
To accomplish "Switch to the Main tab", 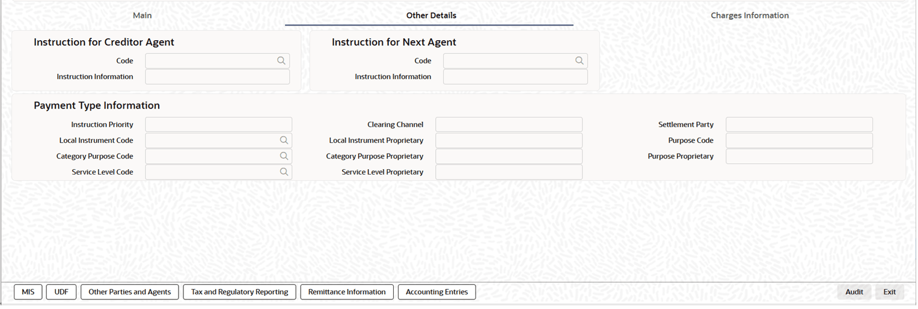I will (x=142, y=16).
